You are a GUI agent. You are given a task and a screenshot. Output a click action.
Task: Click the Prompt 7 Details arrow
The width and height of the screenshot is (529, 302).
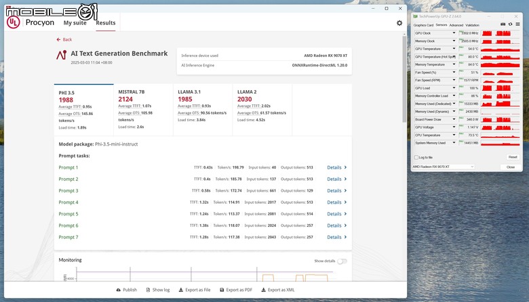click(345, 237)
